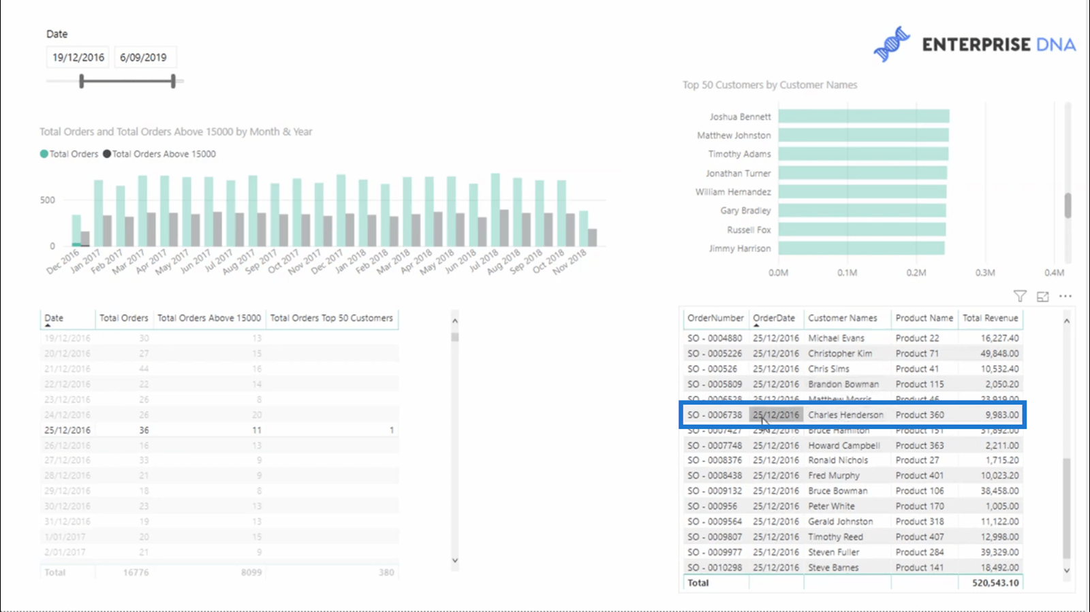
Task: Click the focus mode icon above orders table
Action: [x=1043, y=296]
